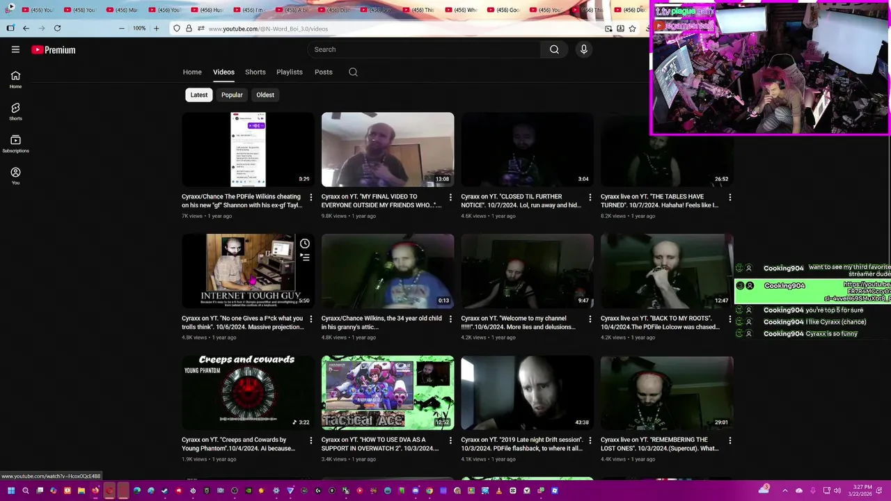Viewport: 891px width, 501px height.
Task: Open Windows Start menu
Action: 11,491
